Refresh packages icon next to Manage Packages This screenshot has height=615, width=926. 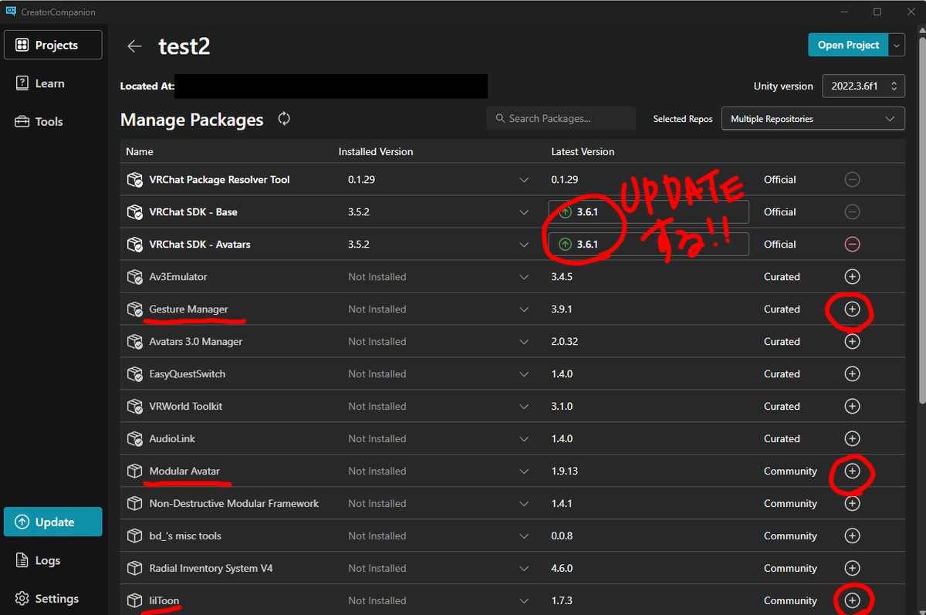click(284, 119)
